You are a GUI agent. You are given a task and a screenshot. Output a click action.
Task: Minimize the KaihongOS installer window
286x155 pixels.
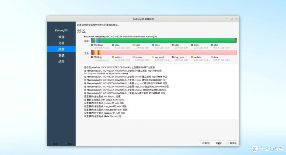pos(226,19)
